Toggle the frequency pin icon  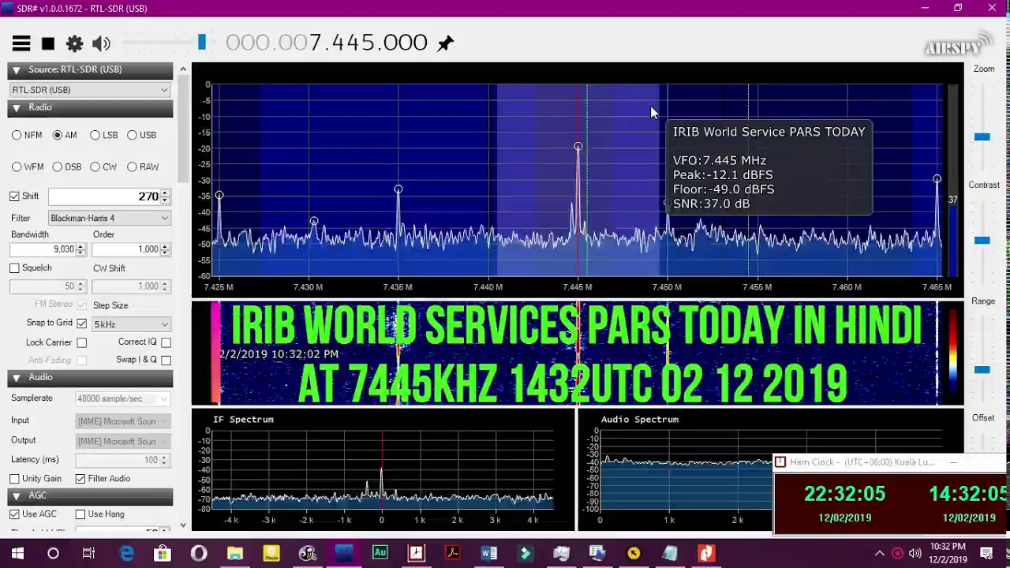[x=446, y=43]
